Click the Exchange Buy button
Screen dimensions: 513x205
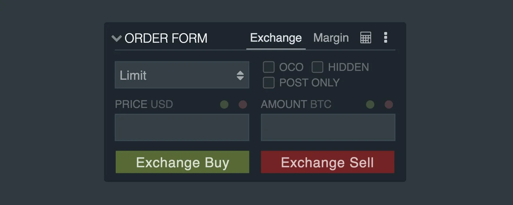[182, 162]
